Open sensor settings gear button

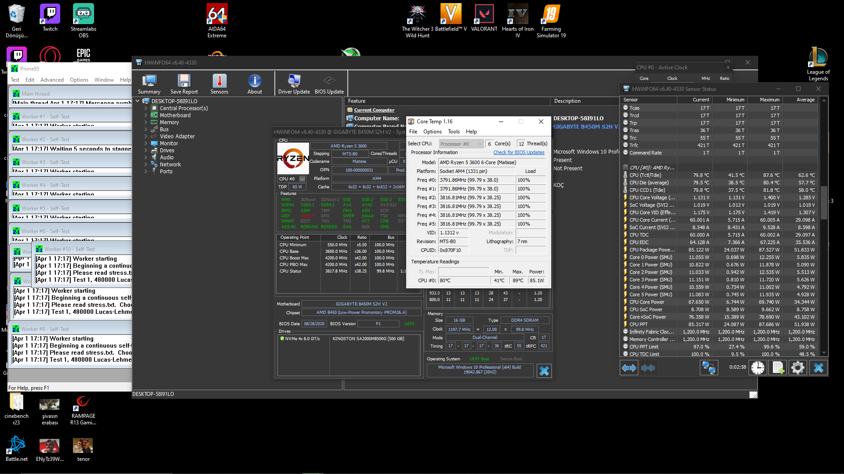798,368
